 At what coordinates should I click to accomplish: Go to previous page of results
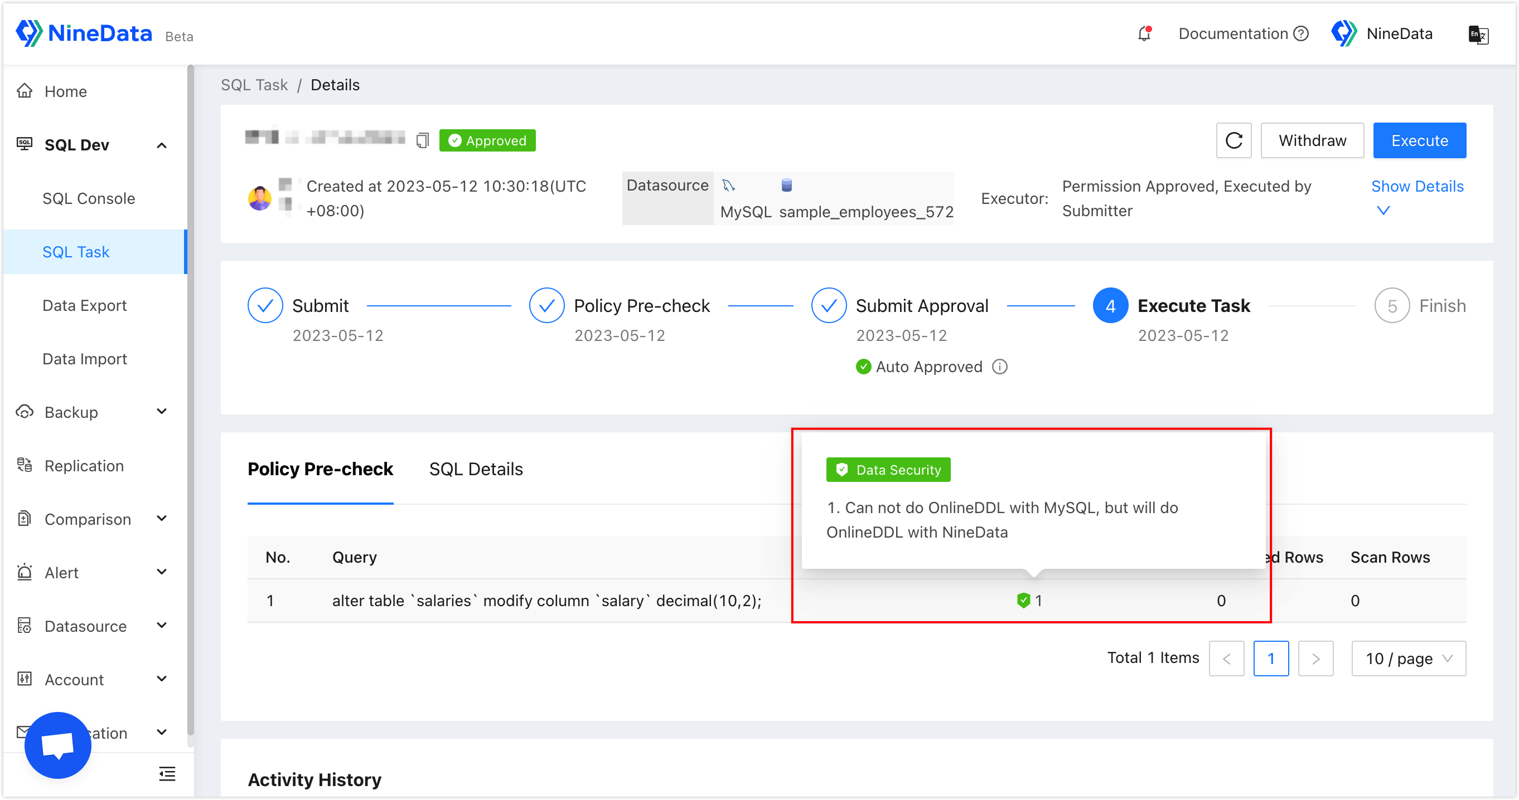point(1227,658)
